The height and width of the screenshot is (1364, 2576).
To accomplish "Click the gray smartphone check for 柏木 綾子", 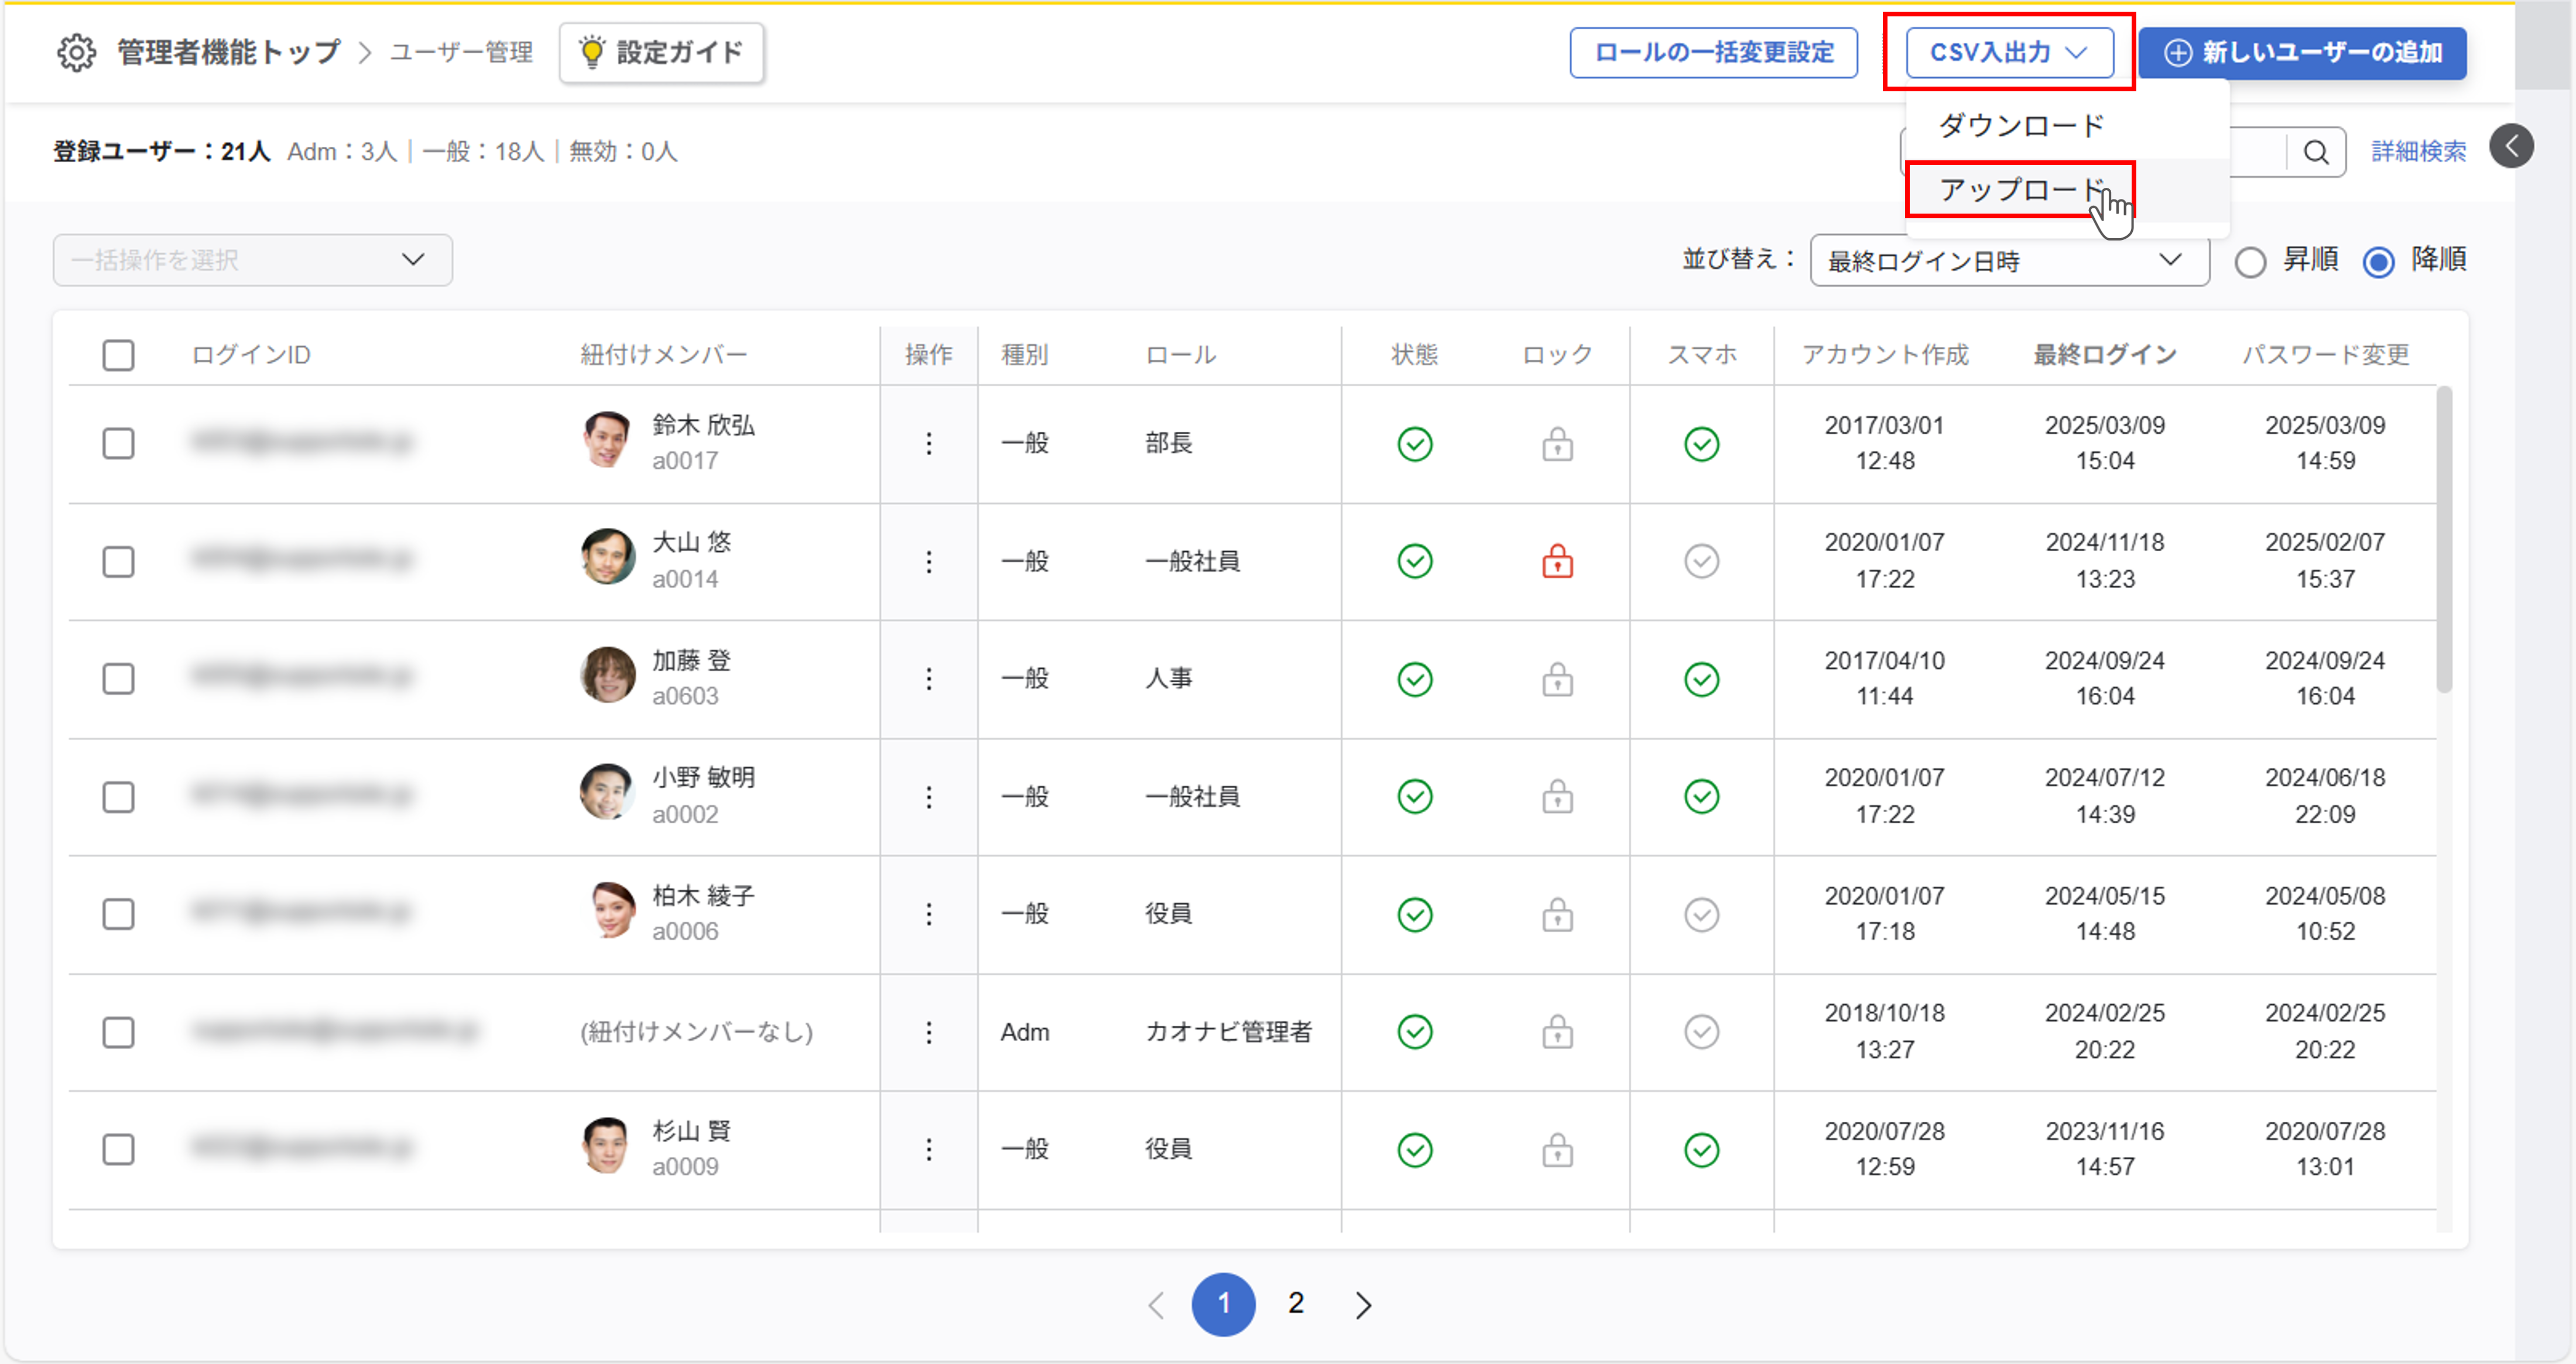I will [1700, 915].
